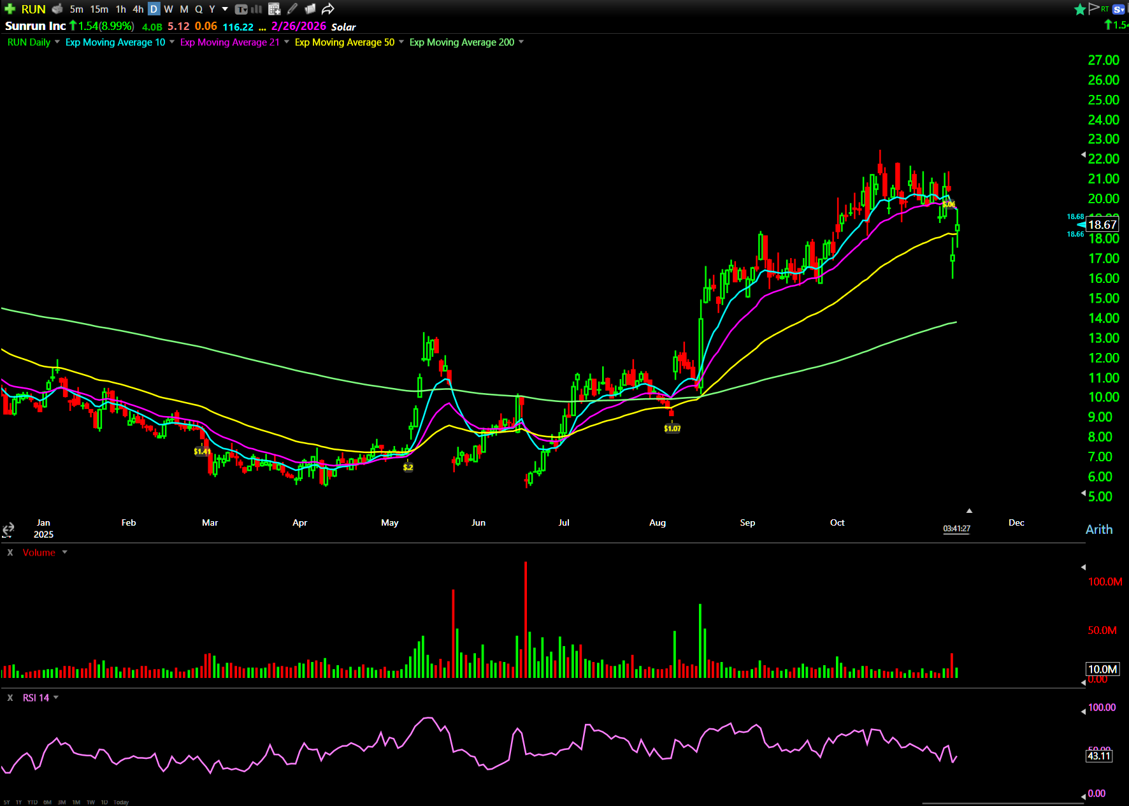Viewport: 1129px width, 806px height.
Task: Click the time-axis reset arrows icon
Action: [8, 529]
